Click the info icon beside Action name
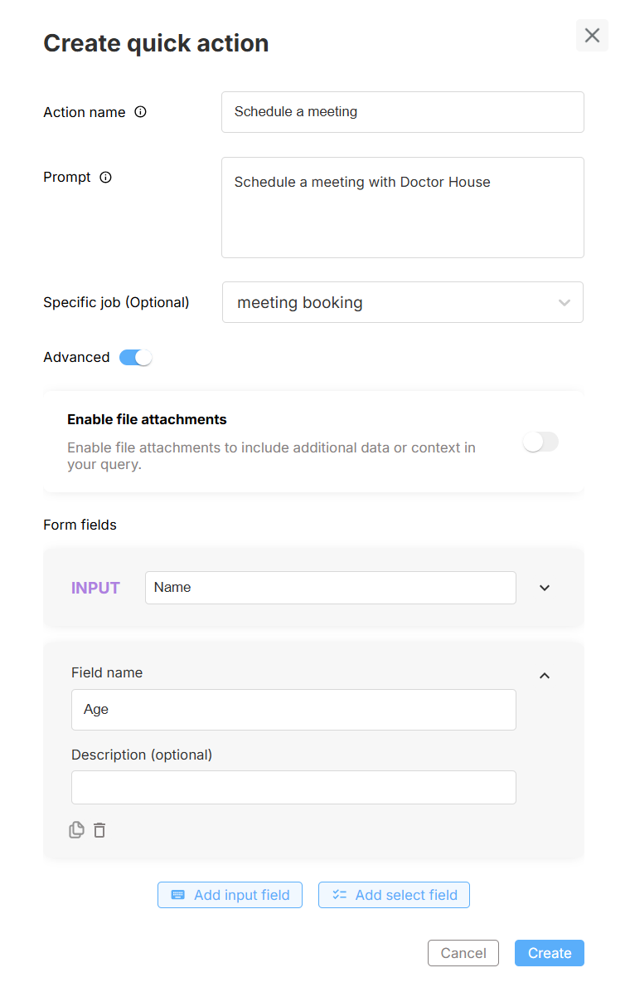The image size is (630, 1002). (140, 112)
